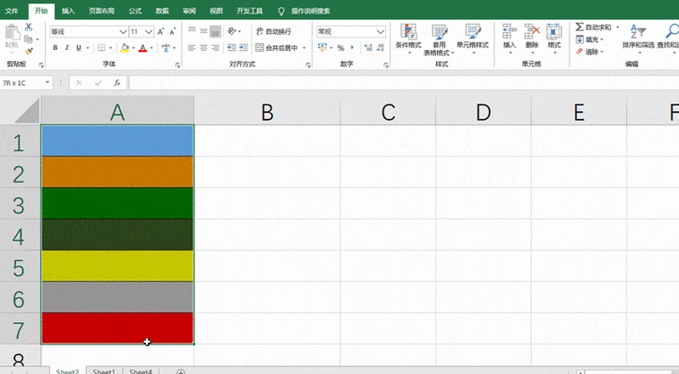Viewport: 679px width, 374px height.
Task: Toggle bottom vertical alignment
Action: pyautogui.click(x=215, y=31)
